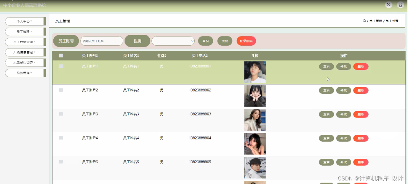The width and height of the screenshot is (408, 184).
Task: Click the 员工姓名4 cell
Action: coord(131,138)
